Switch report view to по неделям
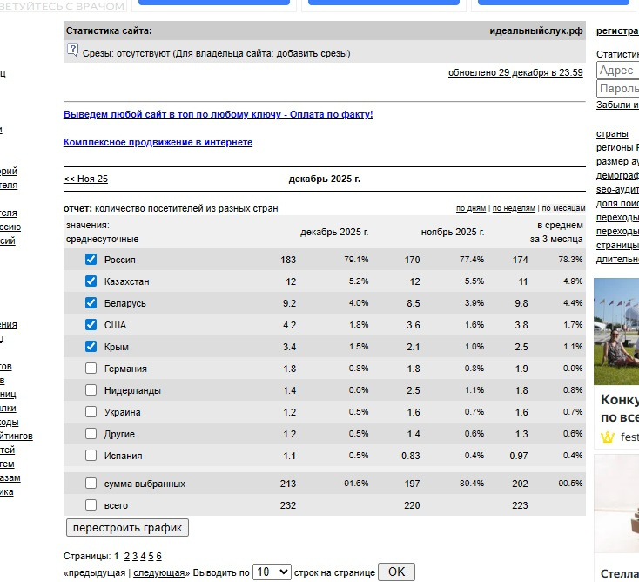 [x=514, y=208]
